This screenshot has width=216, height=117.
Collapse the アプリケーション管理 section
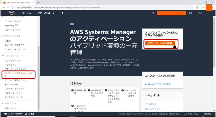click(x=3, y=16)
